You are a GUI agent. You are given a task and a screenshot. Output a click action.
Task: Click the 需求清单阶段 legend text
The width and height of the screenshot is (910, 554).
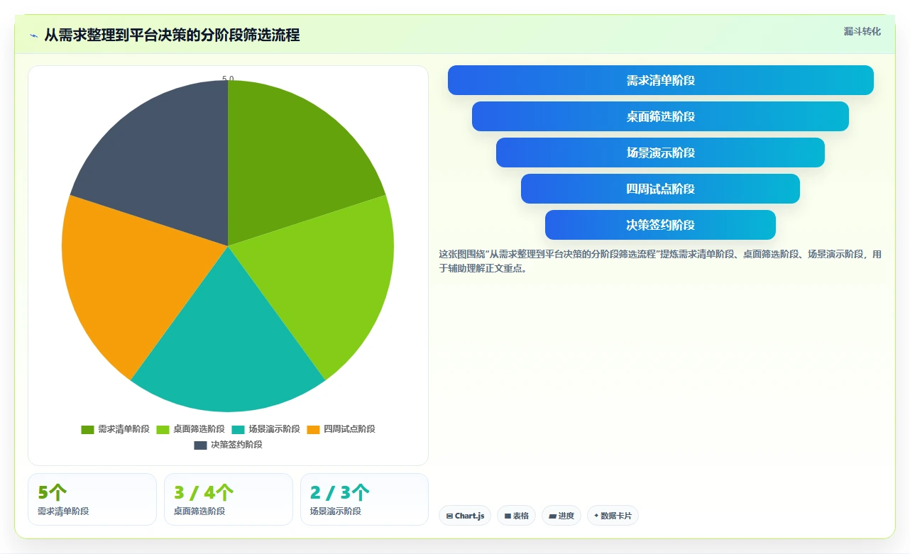pyautogui.click(x=124, y=429)
